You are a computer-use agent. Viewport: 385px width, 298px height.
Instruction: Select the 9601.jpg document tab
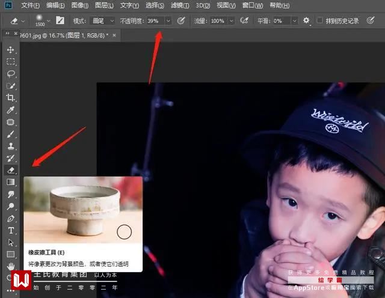pos(64,35)
